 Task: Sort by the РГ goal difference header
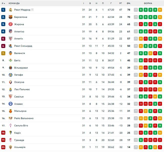(x=120, y=3)
